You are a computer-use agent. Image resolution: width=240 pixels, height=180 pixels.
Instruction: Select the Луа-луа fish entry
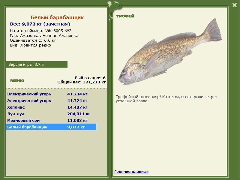(x=51, y=114)
